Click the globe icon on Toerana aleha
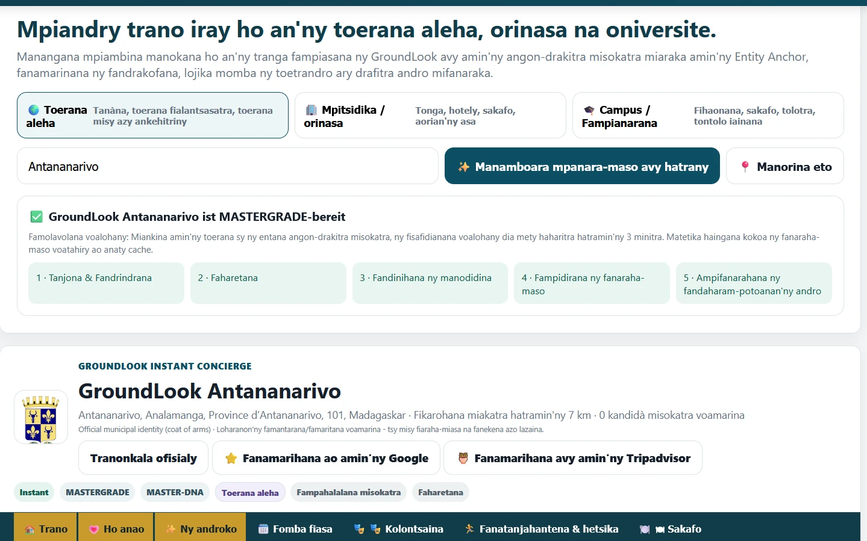Screen dimensions: 867x541 click(x=34, y=110)
